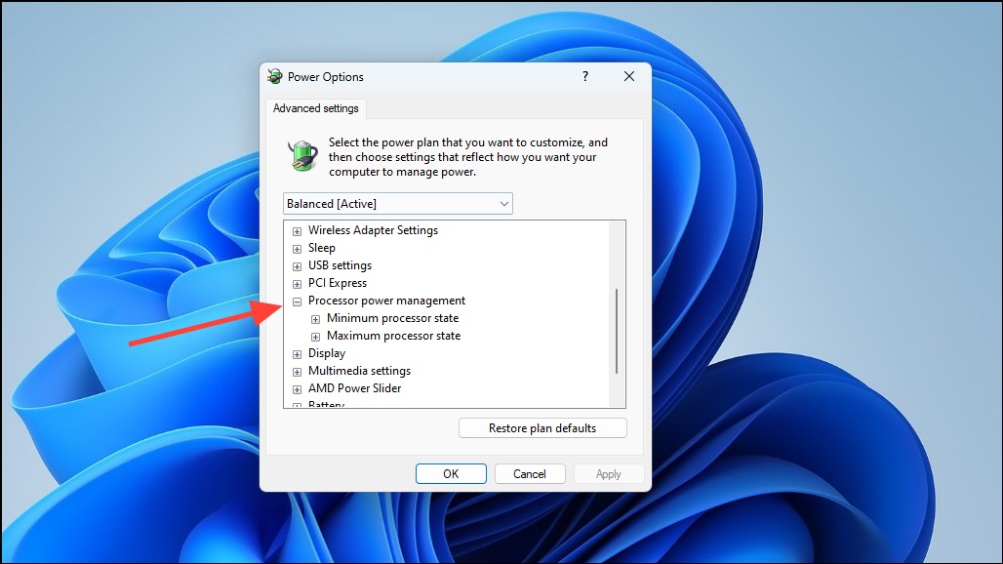Expand the AMD Power Slider node

(297, 388)
